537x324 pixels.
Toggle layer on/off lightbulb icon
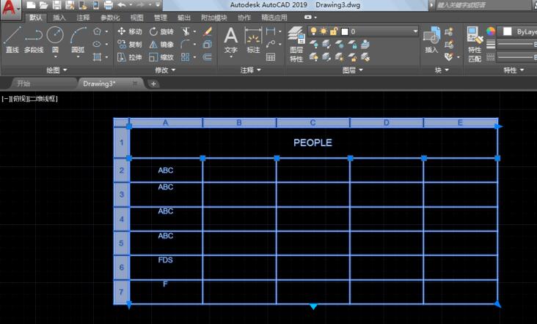tap(313, 32)
